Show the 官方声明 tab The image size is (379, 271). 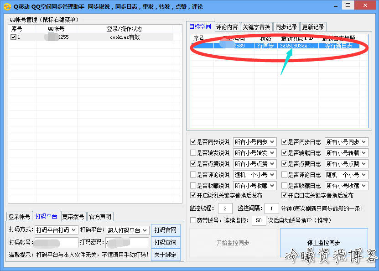pos(100,217)
